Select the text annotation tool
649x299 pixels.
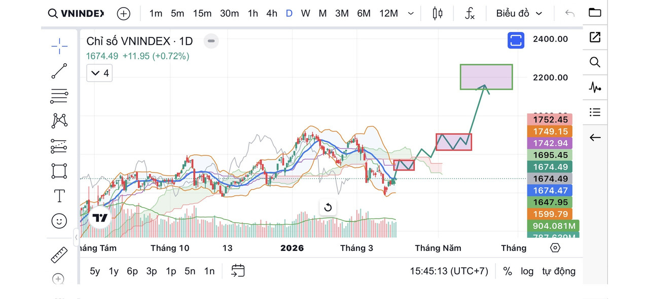pyautogui.click(x=59, y=196)
